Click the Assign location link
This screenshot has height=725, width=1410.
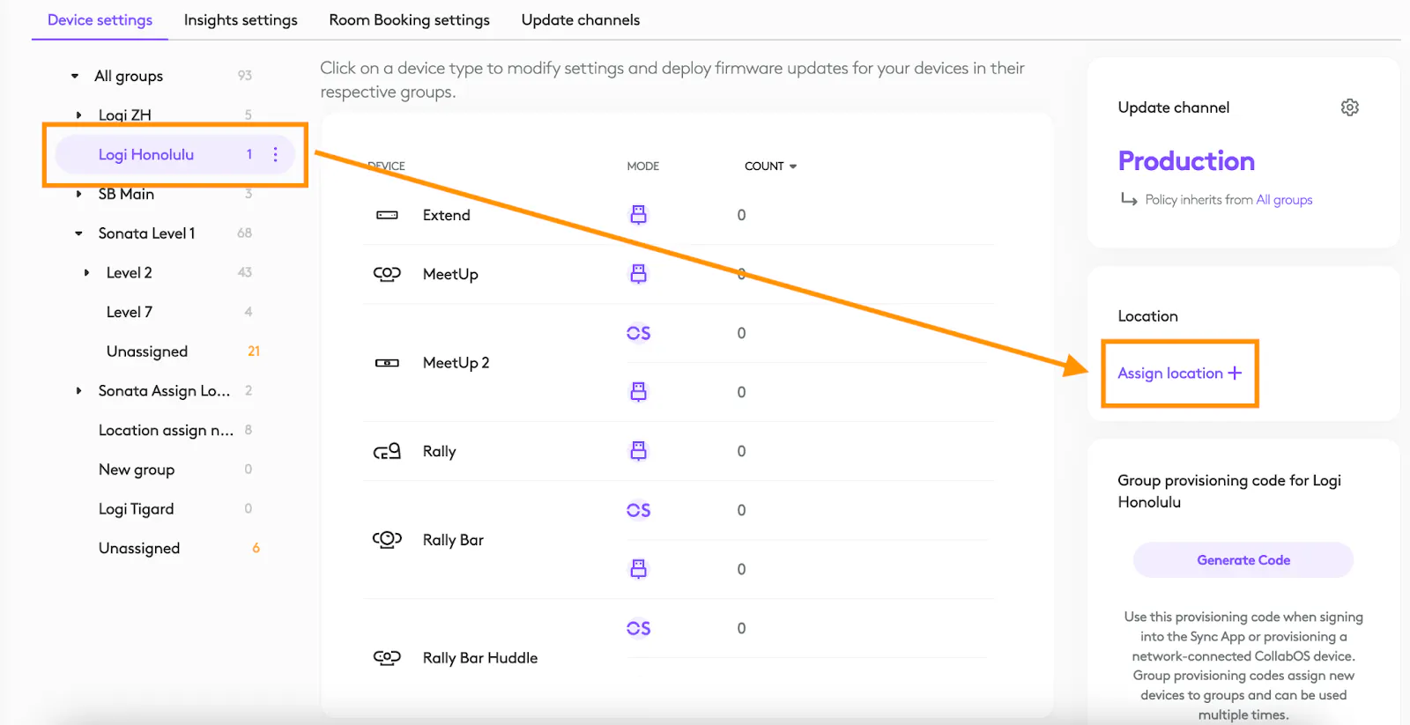click(1179, 374)
